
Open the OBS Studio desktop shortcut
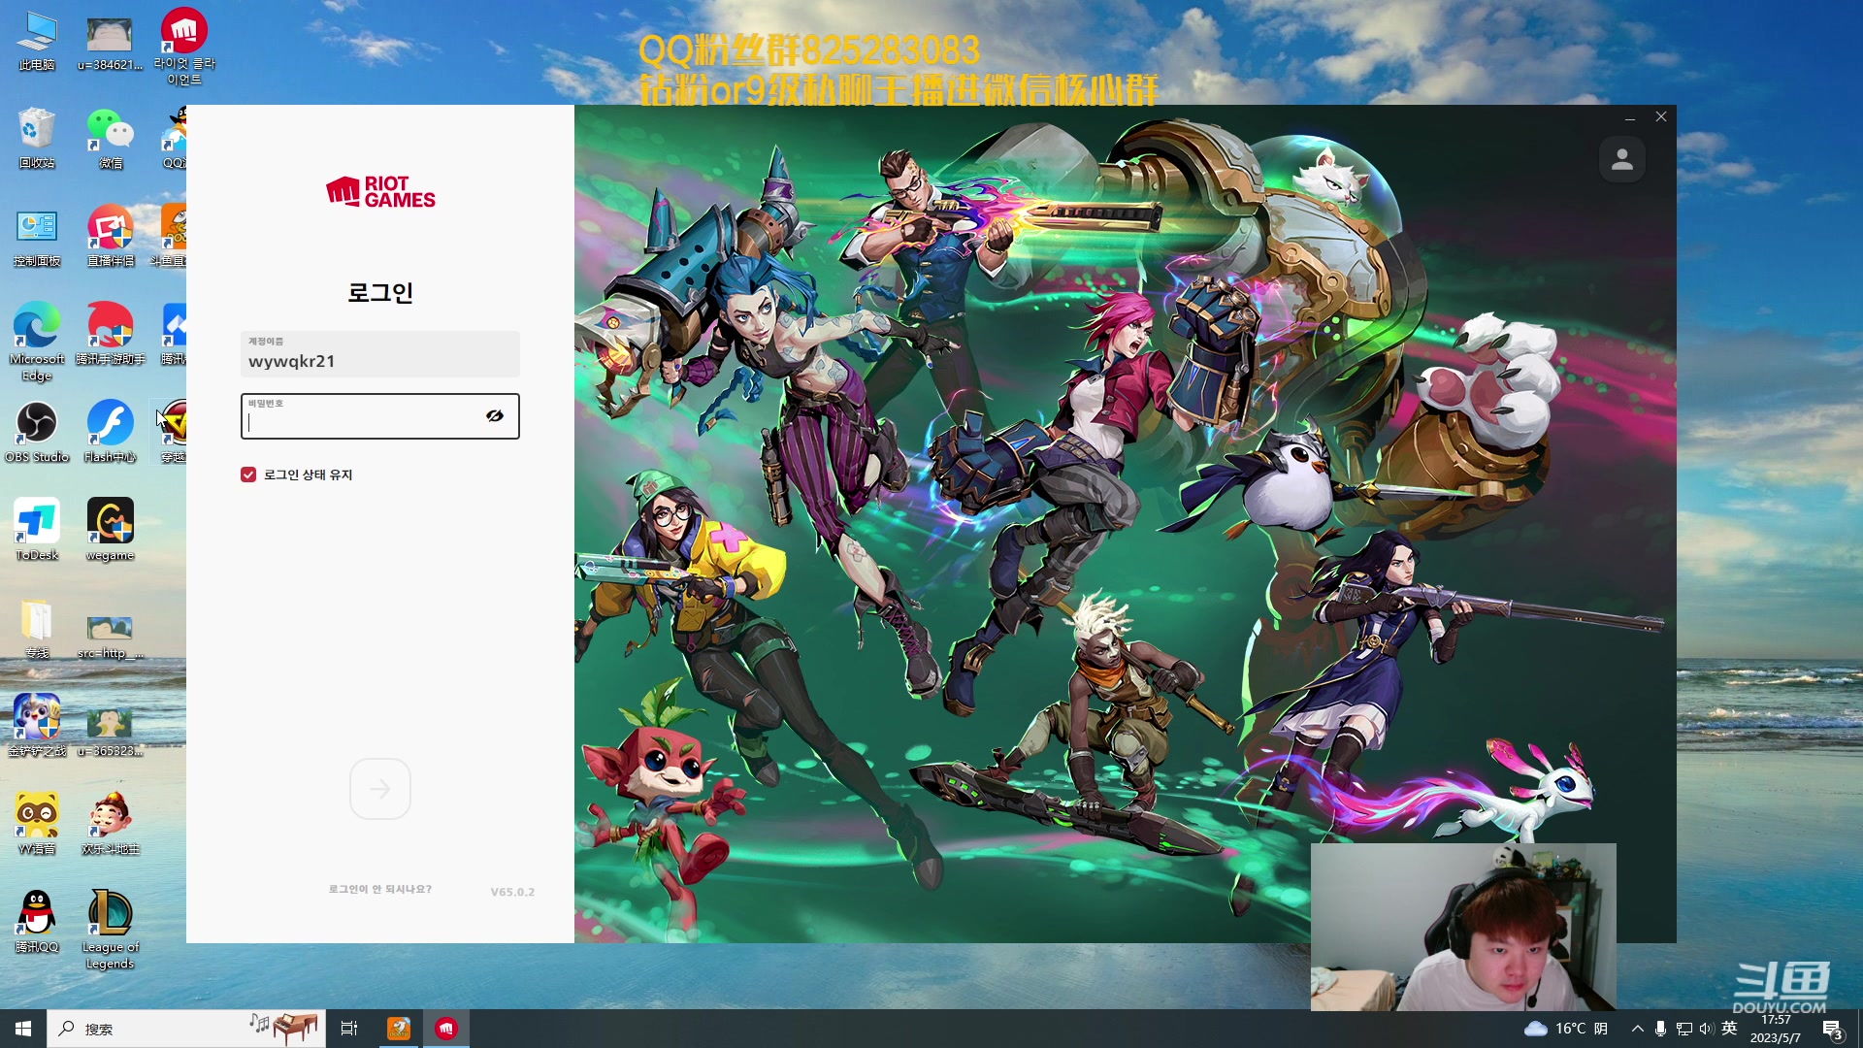37,433
